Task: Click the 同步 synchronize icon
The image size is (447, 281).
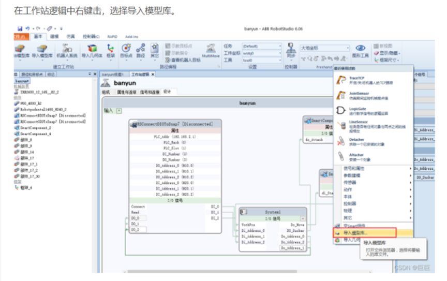Action: [x=291, y=47]
